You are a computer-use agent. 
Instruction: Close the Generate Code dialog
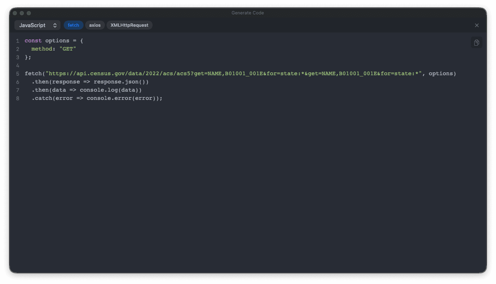(x=477, y=25)
